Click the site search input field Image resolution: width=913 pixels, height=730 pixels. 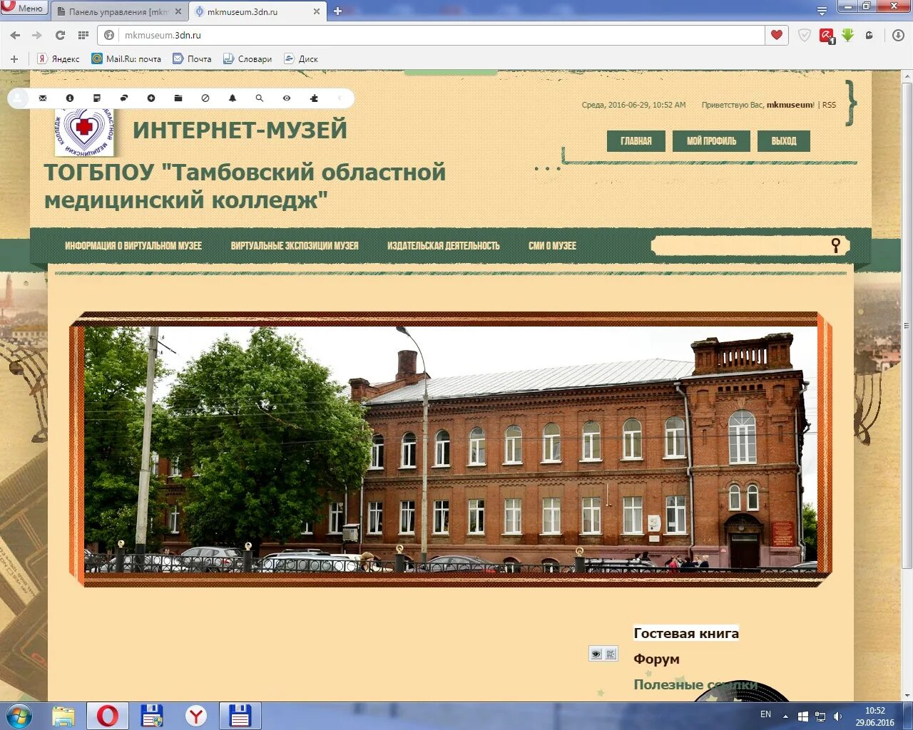point(740,246)
